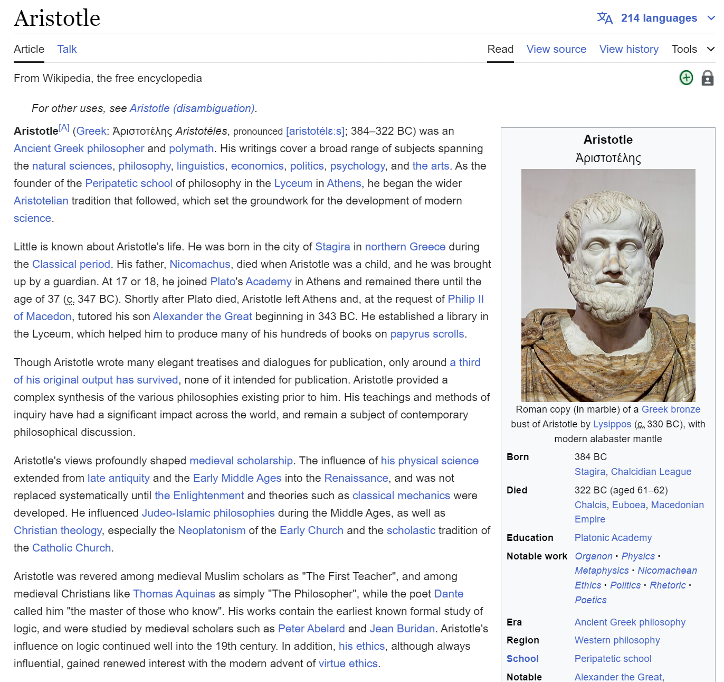724x682 pixels.
Task: Select the Article tab
Action: (29, 49)
